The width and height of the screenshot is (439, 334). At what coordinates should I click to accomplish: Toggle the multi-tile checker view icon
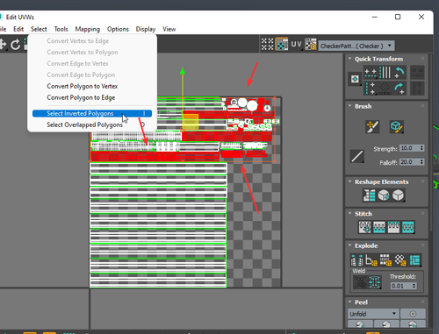click(267, 44)
